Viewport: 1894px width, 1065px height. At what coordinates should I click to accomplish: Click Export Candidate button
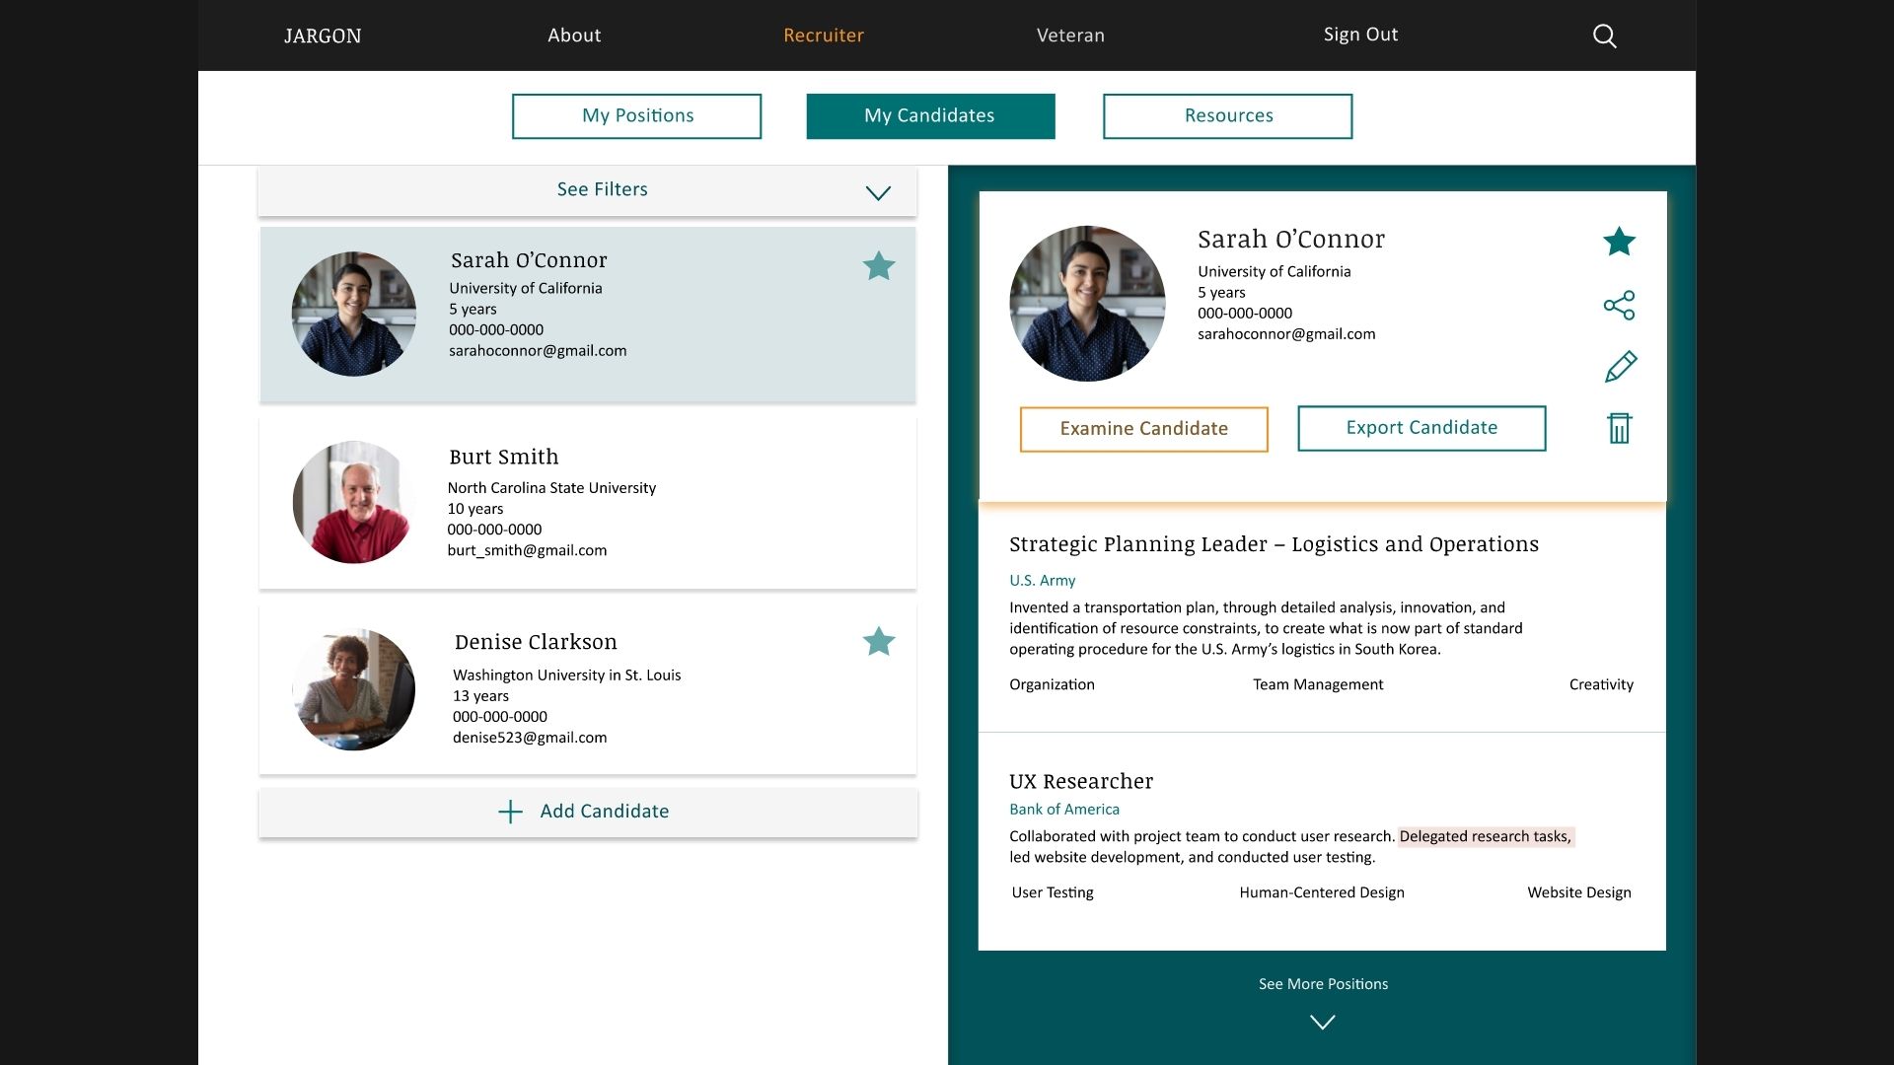(1421, 428)
